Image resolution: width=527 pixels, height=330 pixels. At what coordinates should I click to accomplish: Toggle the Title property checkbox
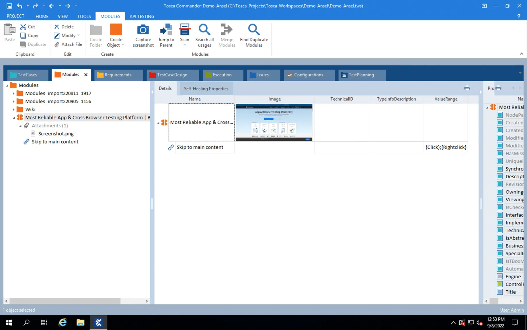(x=500, y=292)
